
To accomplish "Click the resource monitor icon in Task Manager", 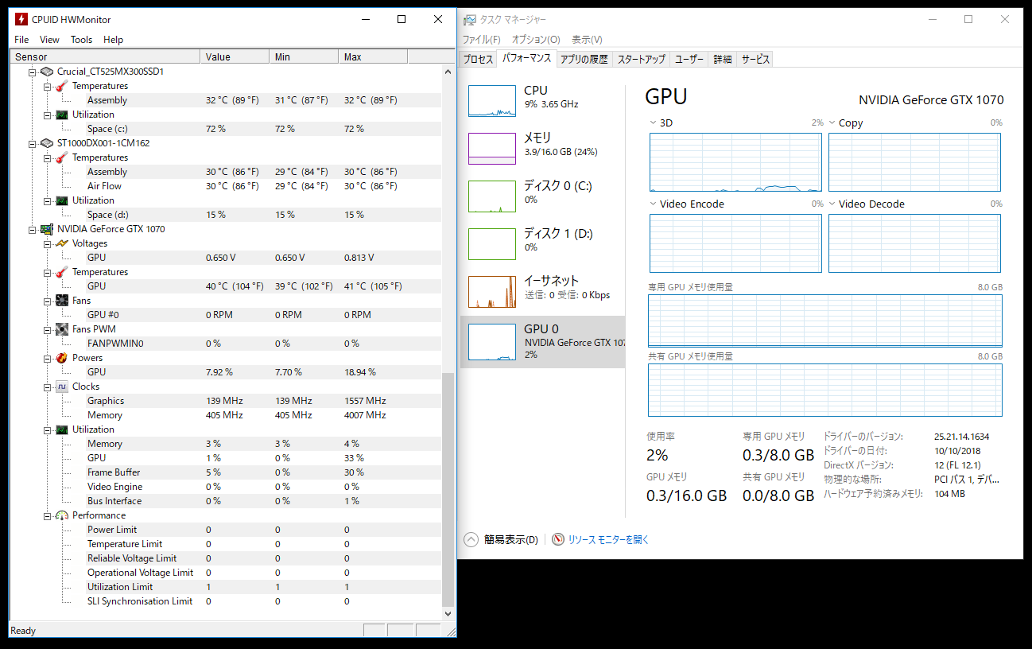I will [558, 539].
